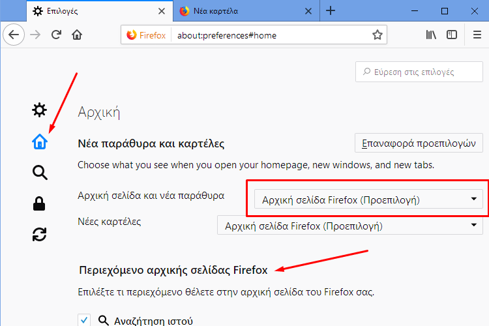
Task: Go to the browser home page
Action: pyautogui.click(x=77, y=35)
